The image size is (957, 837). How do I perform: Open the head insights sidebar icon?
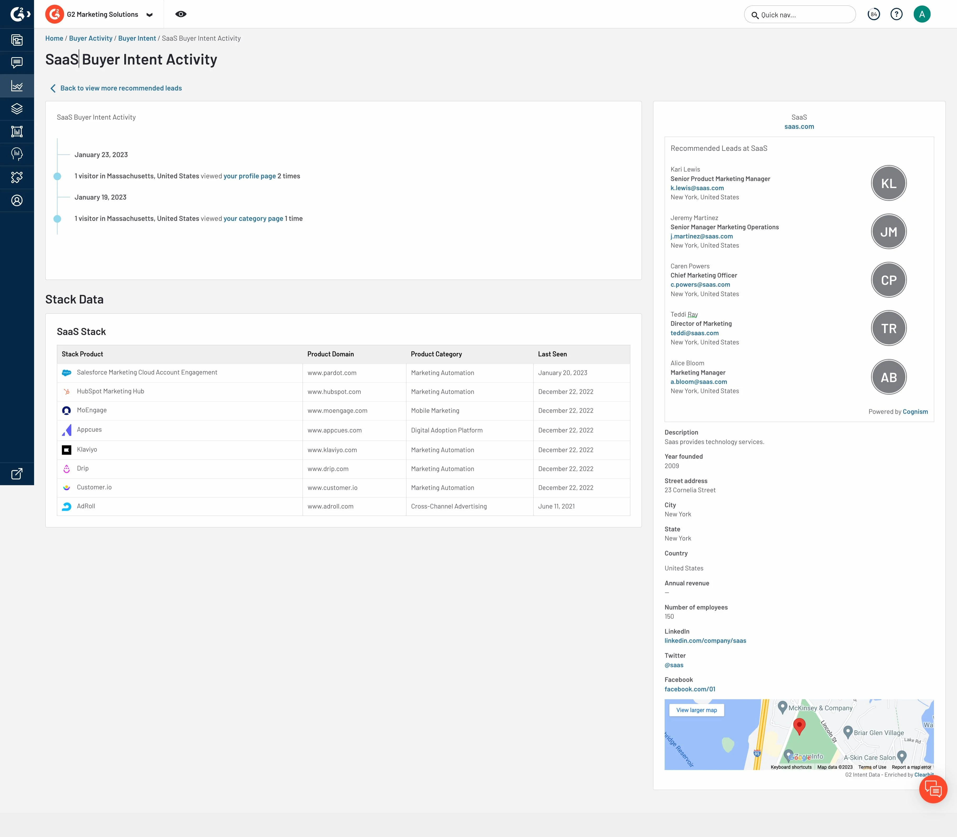pyautogui.click(x=17, y=154)
